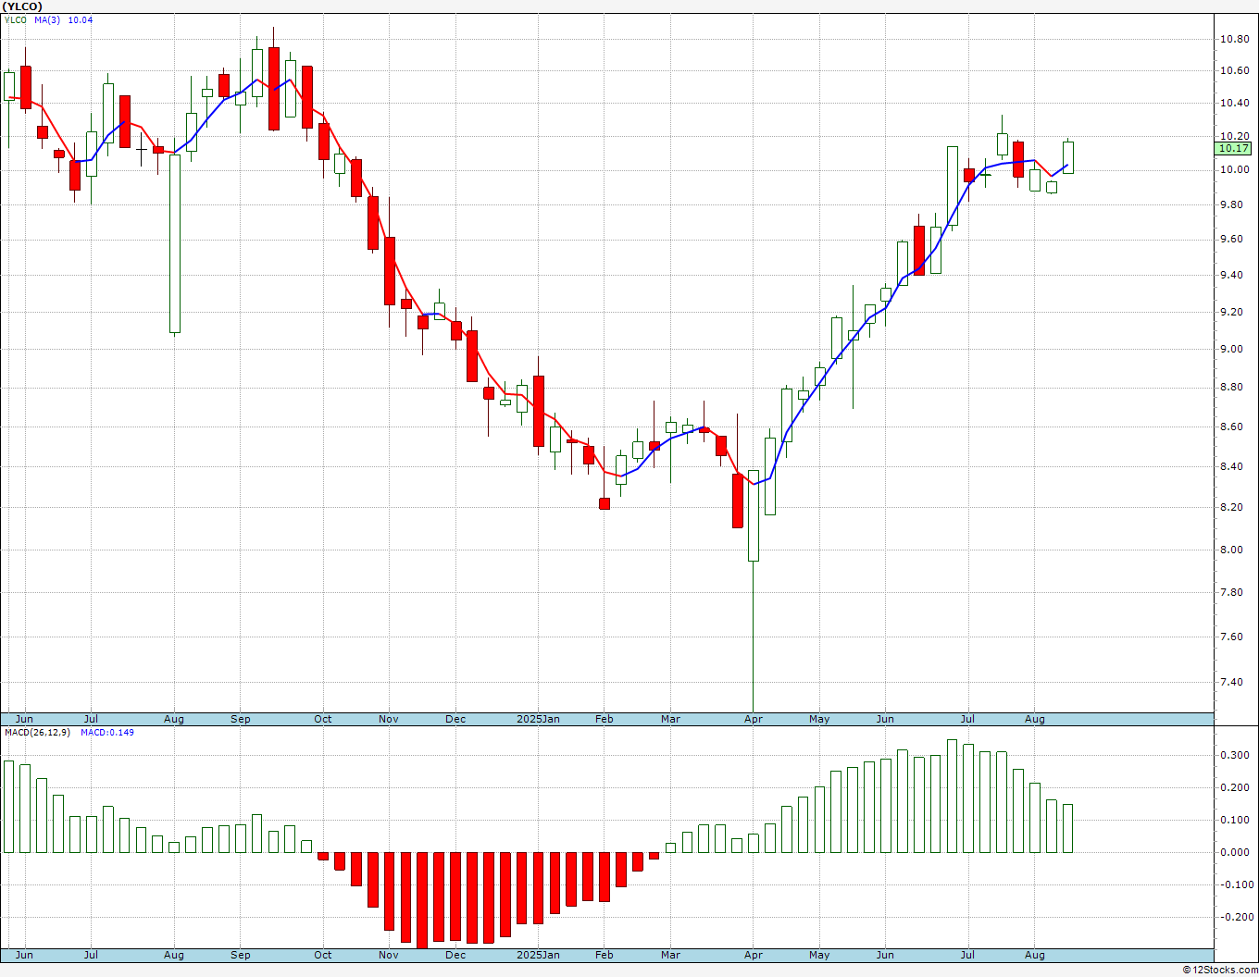Click the 7.80 price axis label
Screen dimensions: 1259x977
tap(1234, 592)
